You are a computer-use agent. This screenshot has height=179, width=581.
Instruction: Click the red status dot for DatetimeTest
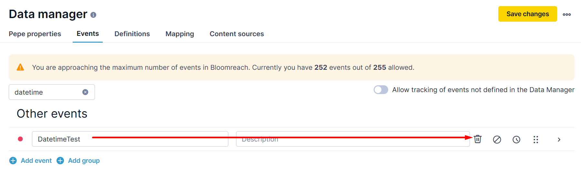coord(20,139)
